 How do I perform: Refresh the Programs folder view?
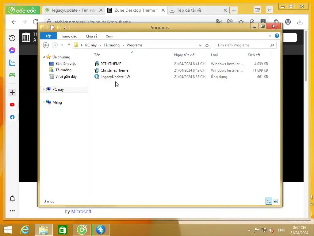point(207,45)
